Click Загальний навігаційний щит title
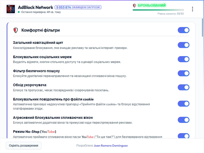 pos(38,43)
